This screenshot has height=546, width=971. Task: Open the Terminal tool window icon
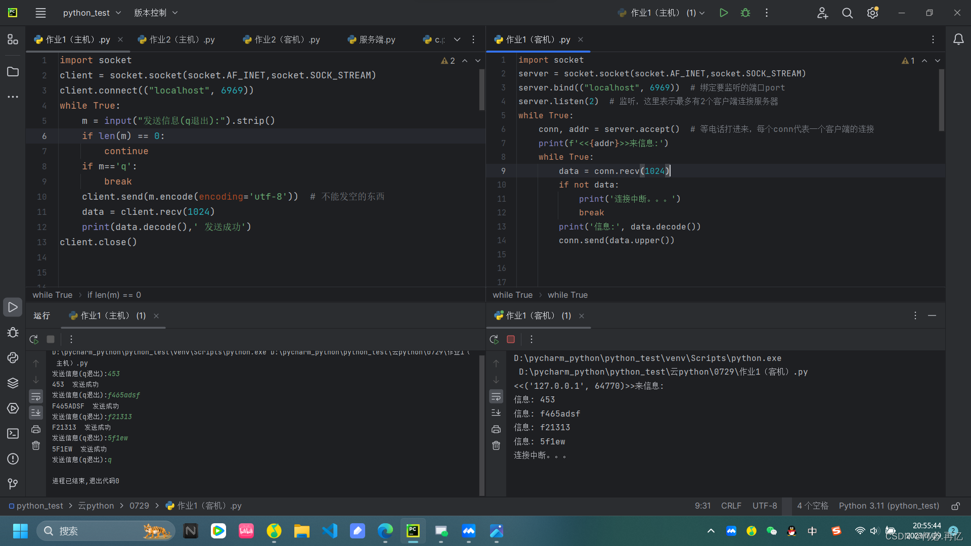tap(13, 433)
